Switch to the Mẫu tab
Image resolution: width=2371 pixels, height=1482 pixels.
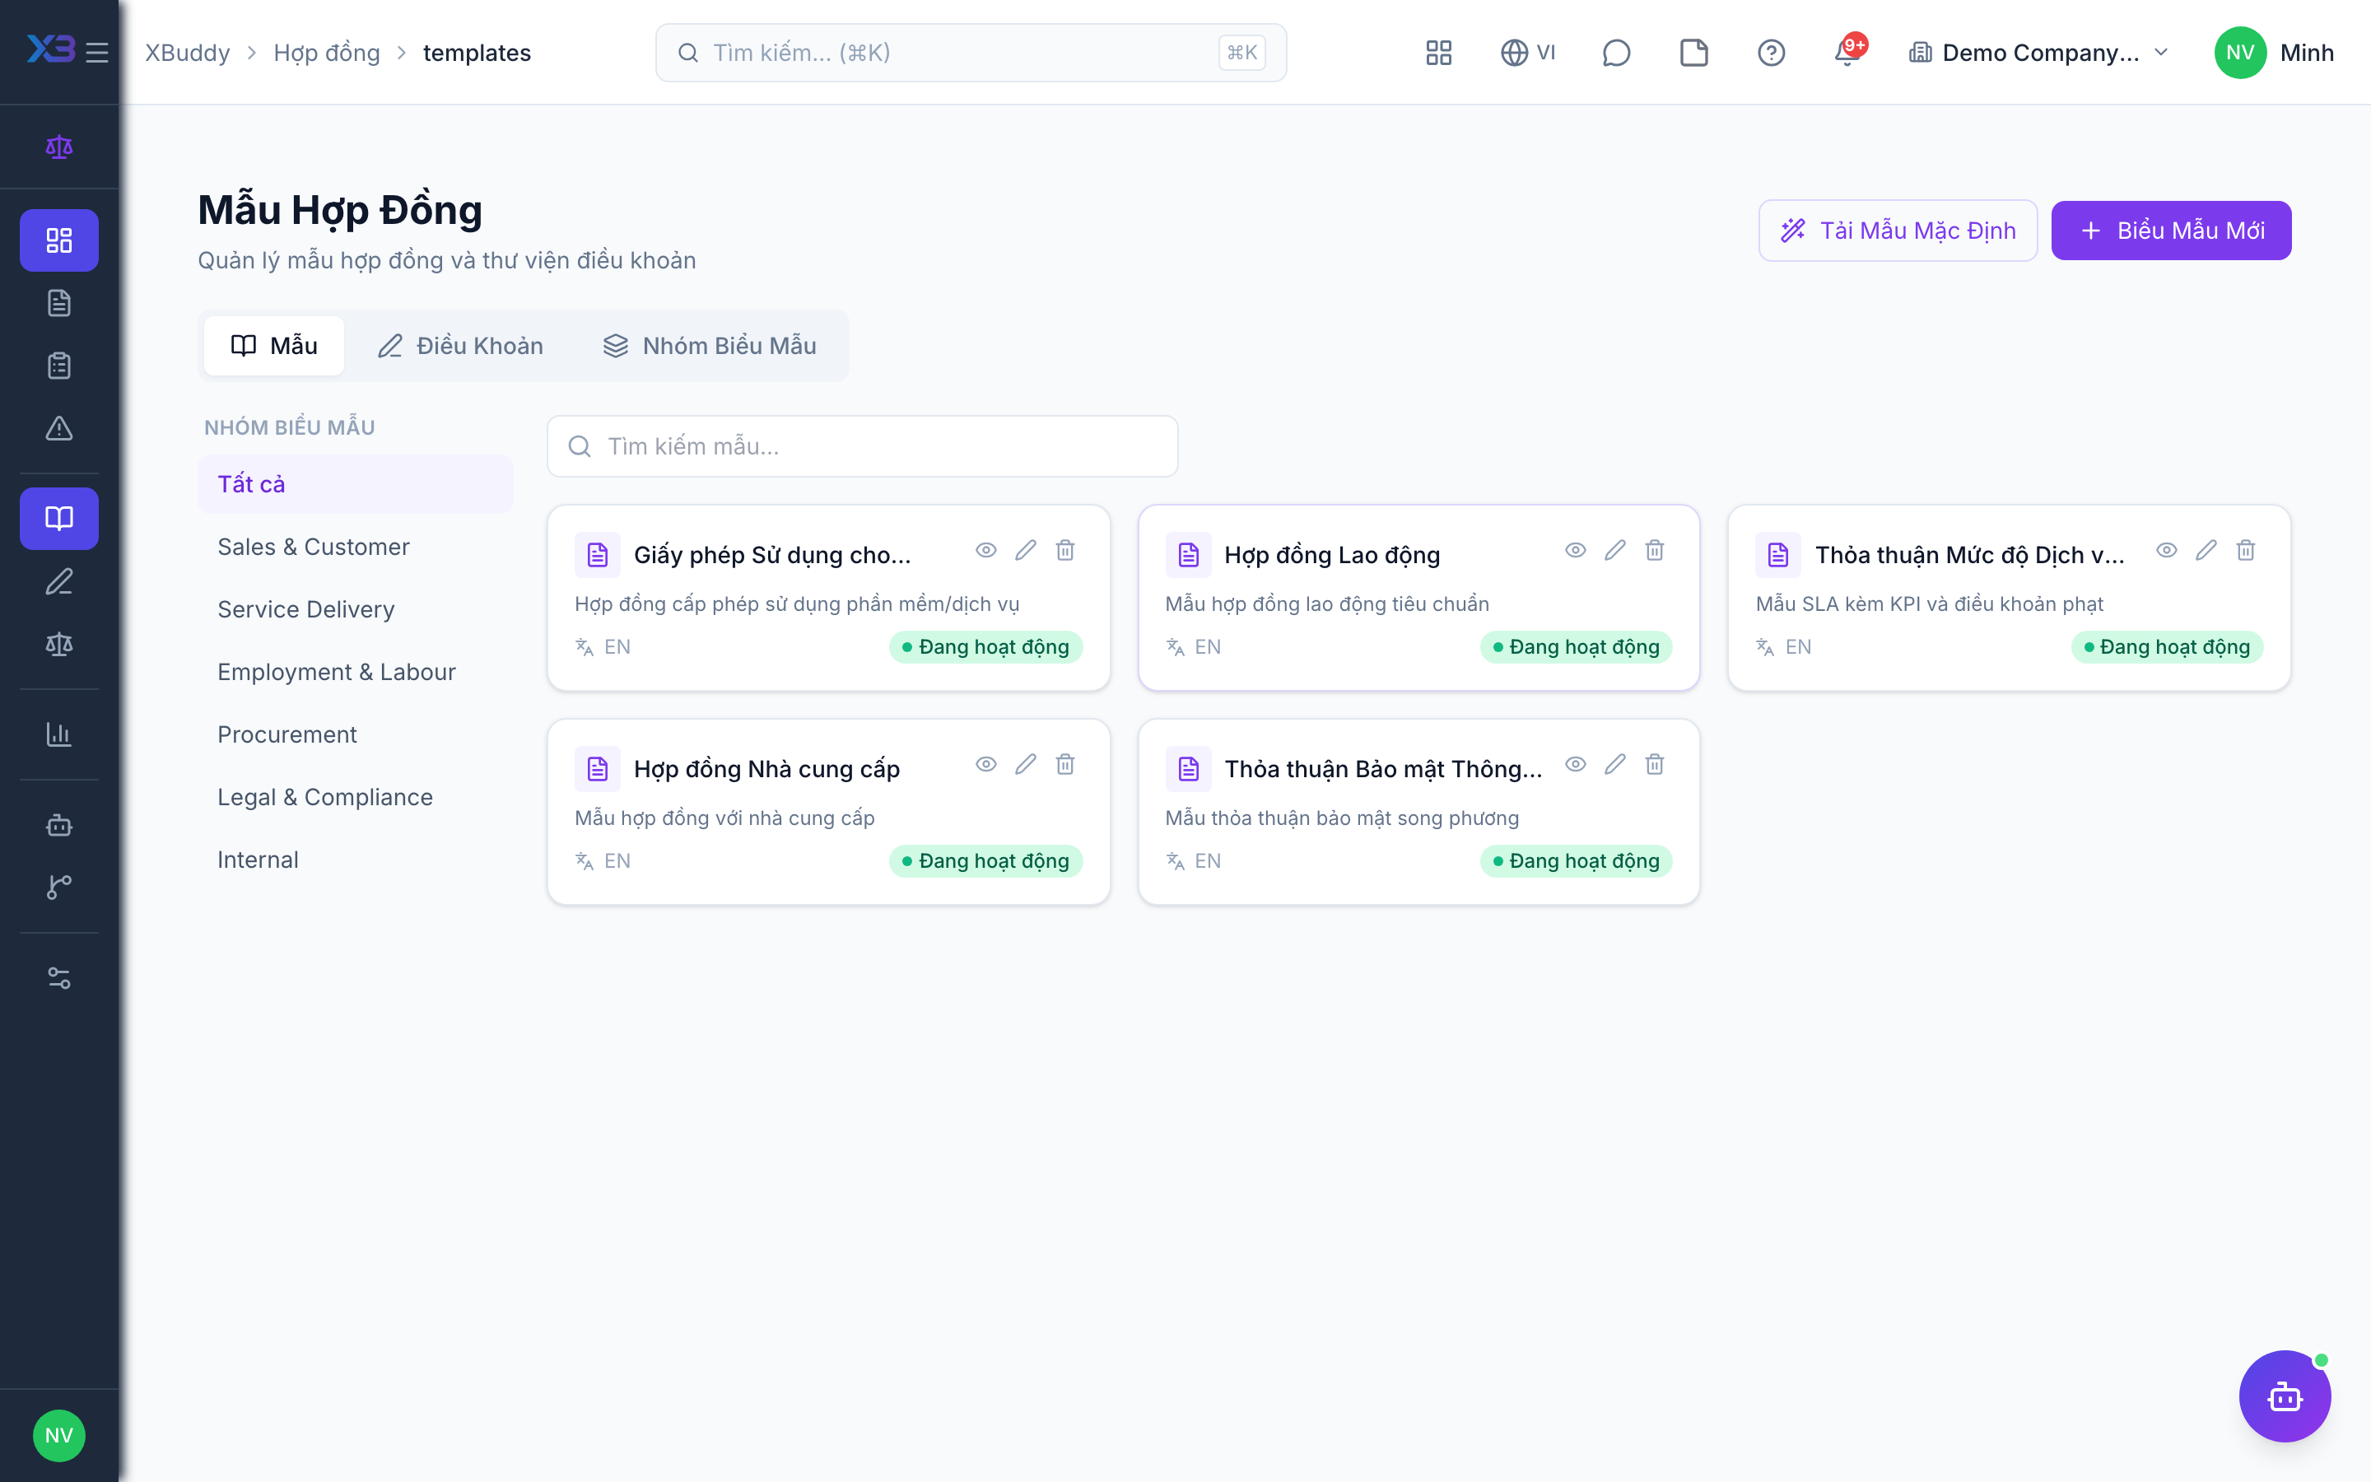pos(273,345)
